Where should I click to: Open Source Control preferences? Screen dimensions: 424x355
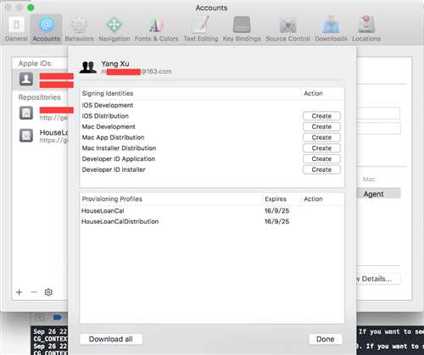[287, 30]
